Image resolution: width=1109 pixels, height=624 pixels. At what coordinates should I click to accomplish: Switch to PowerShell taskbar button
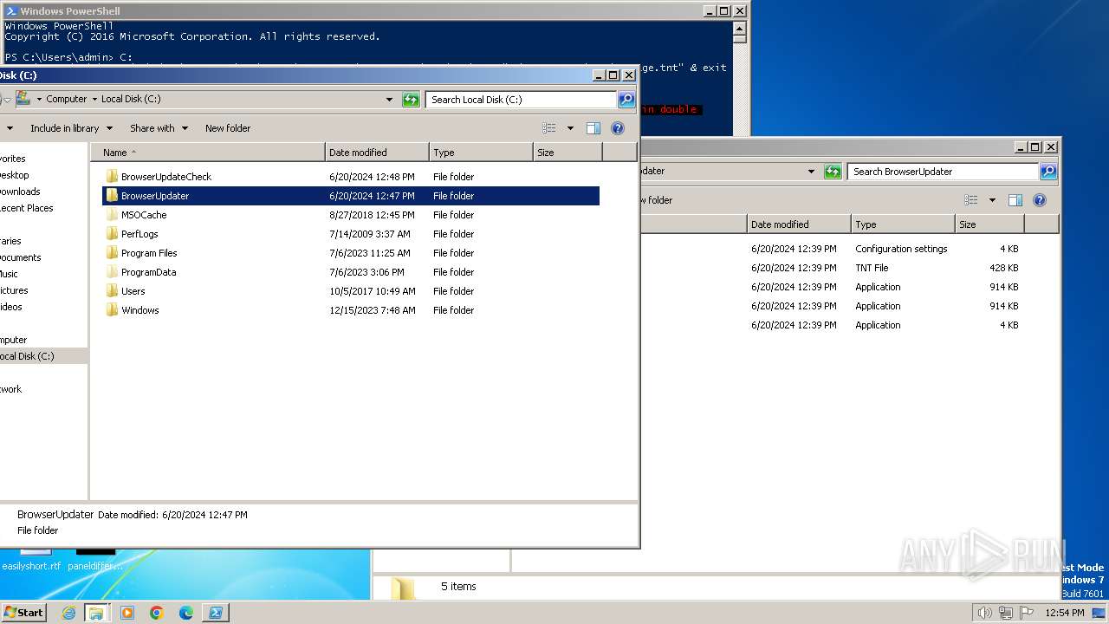tap(216, 613)
